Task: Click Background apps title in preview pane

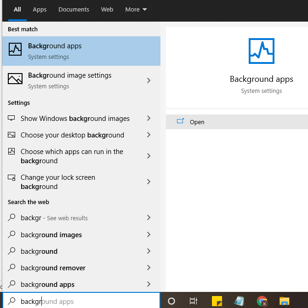Action: [x=262, y=79]
